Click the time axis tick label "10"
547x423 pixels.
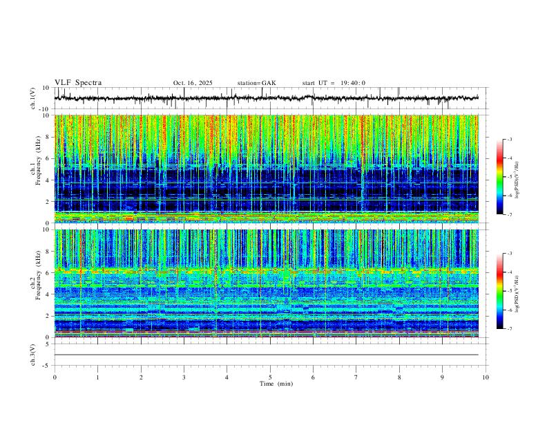tap(486, 377)
